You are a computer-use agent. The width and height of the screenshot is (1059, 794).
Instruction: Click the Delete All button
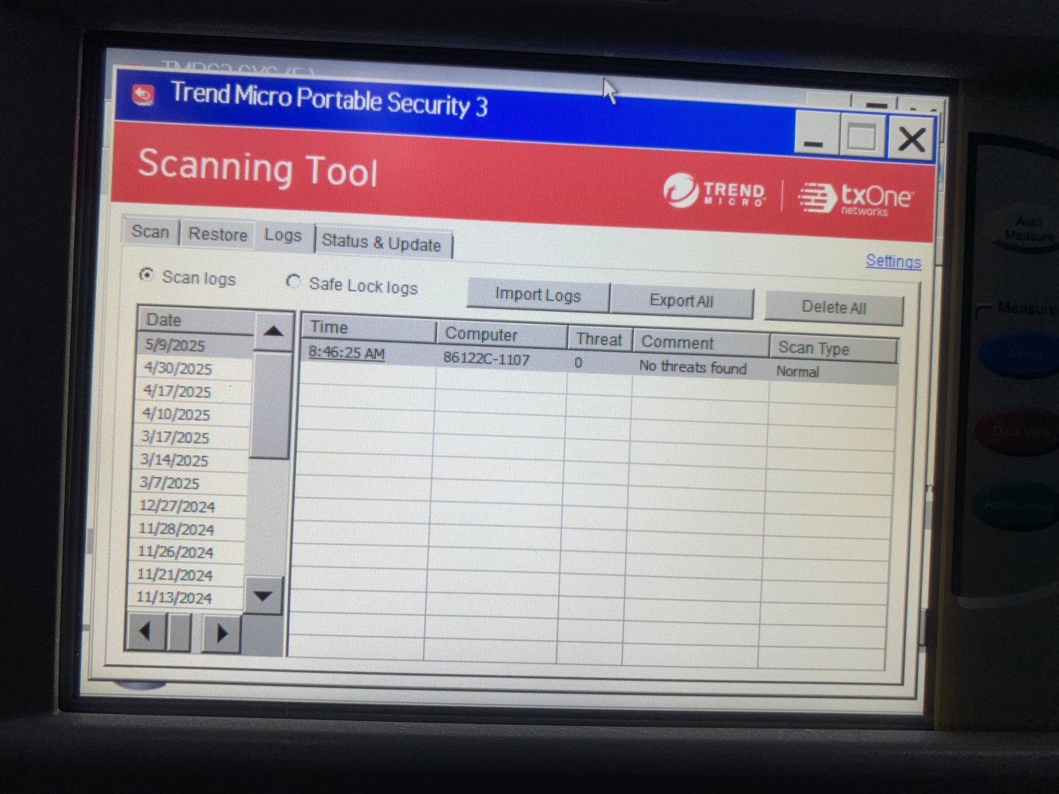click(x=834, y=308)
